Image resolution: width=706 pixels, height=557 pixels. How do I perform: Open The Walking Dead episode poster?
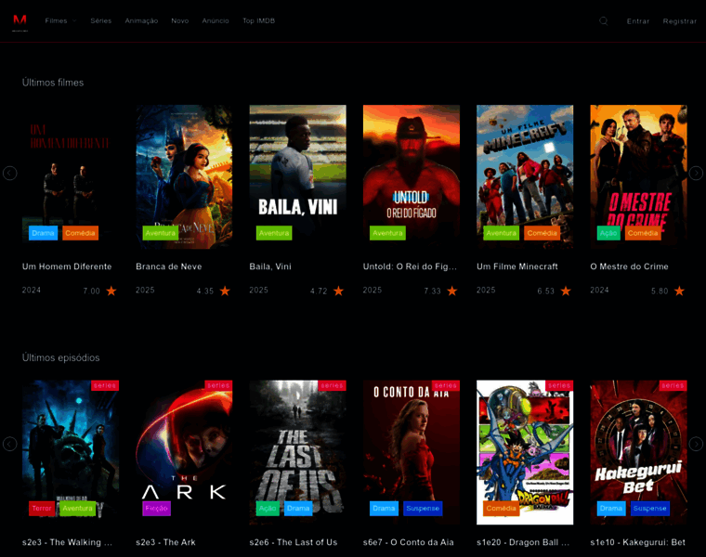point(71,452)
